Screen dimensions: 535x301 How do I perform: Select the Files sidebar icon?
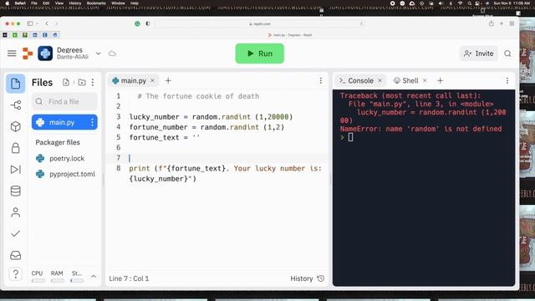point(15,84)
